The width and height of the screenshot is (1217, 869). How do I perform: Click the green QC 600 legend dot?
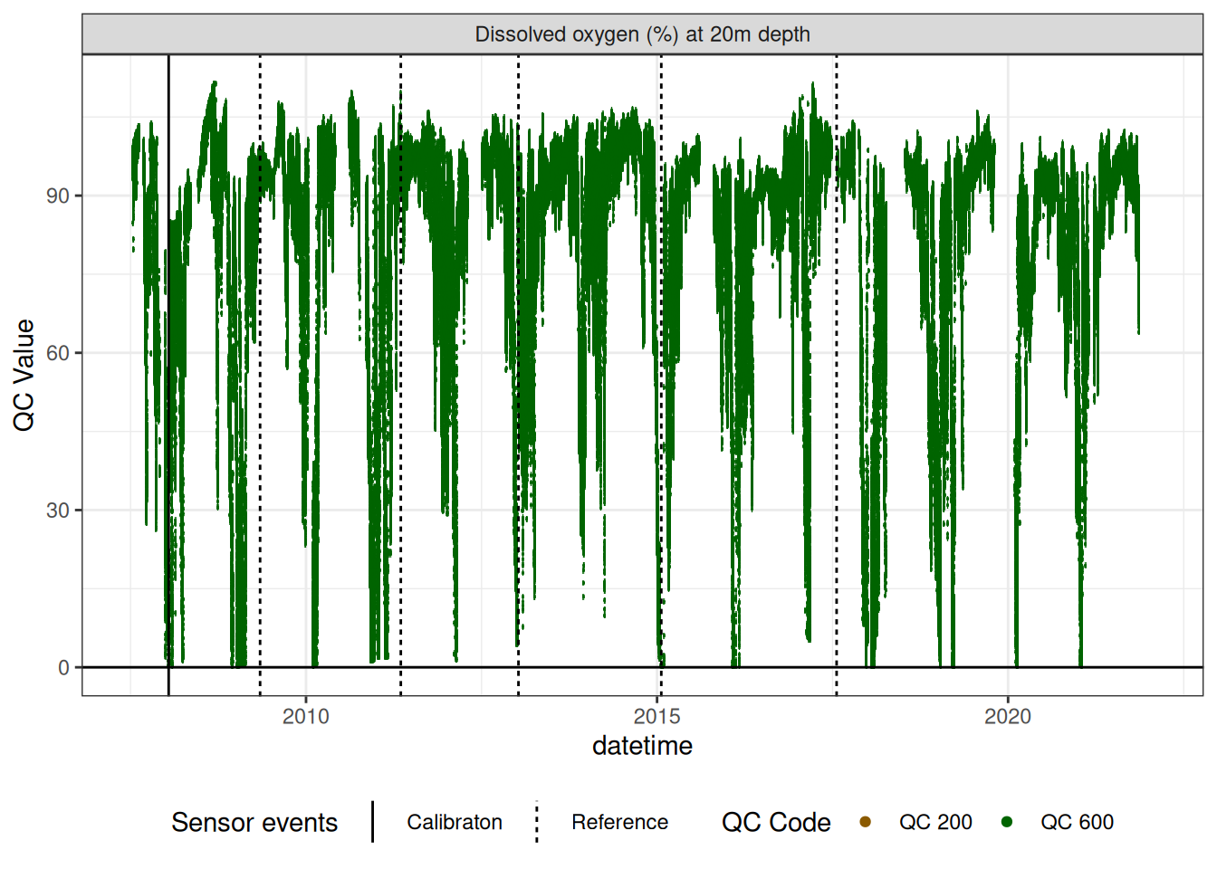pos(1006,822)
